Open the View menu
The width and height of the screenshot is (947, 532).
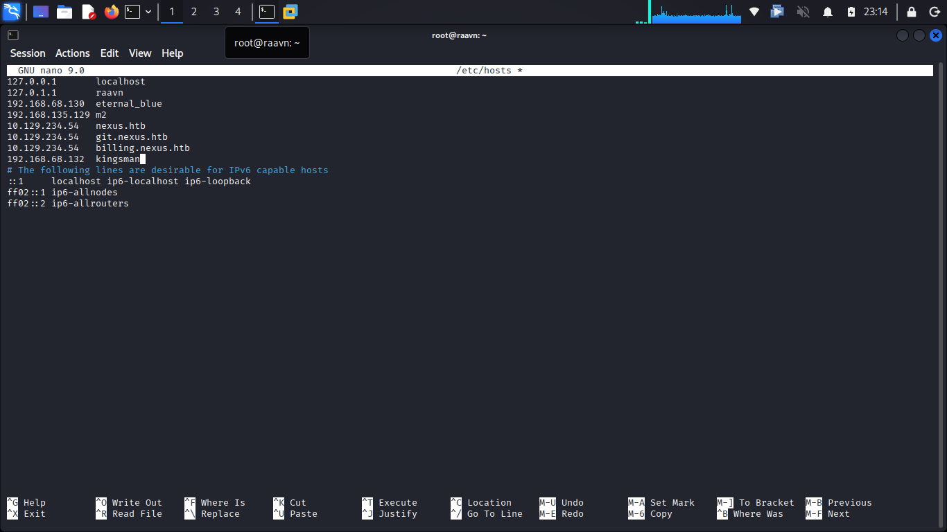click(x=140, y=53)
